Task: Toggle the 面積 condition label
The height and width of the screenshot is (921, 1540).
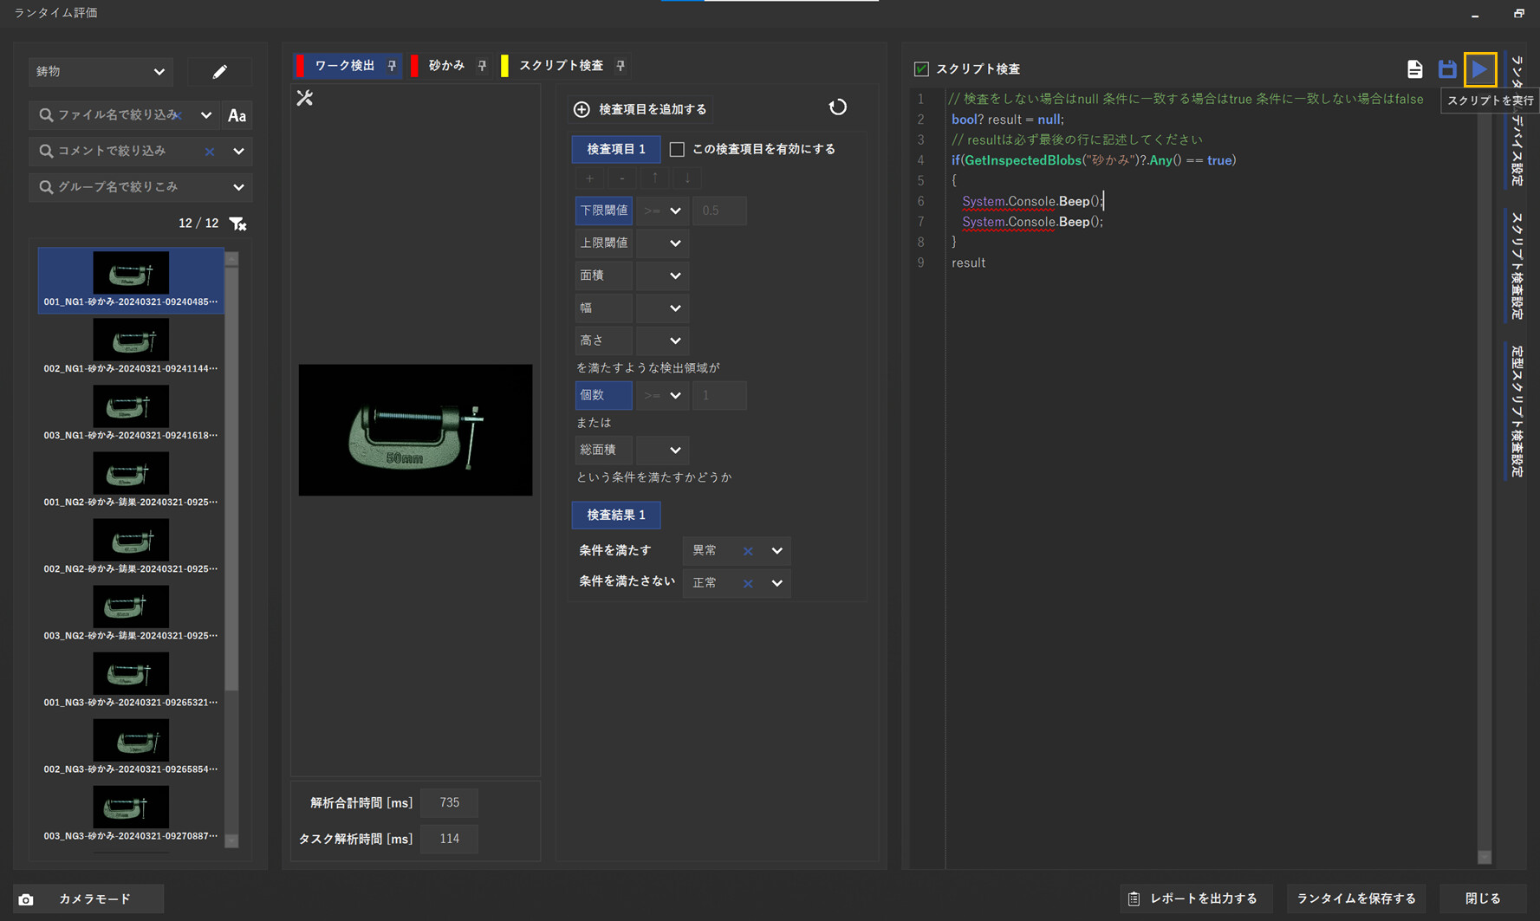Action: tap(603, 276)
